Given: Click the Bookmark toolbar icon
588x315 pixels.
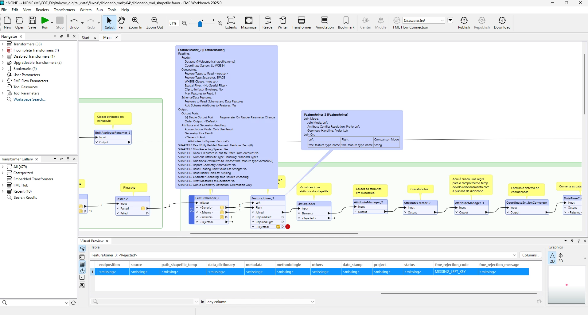Looking at the screenshot, I should (346, 23).
